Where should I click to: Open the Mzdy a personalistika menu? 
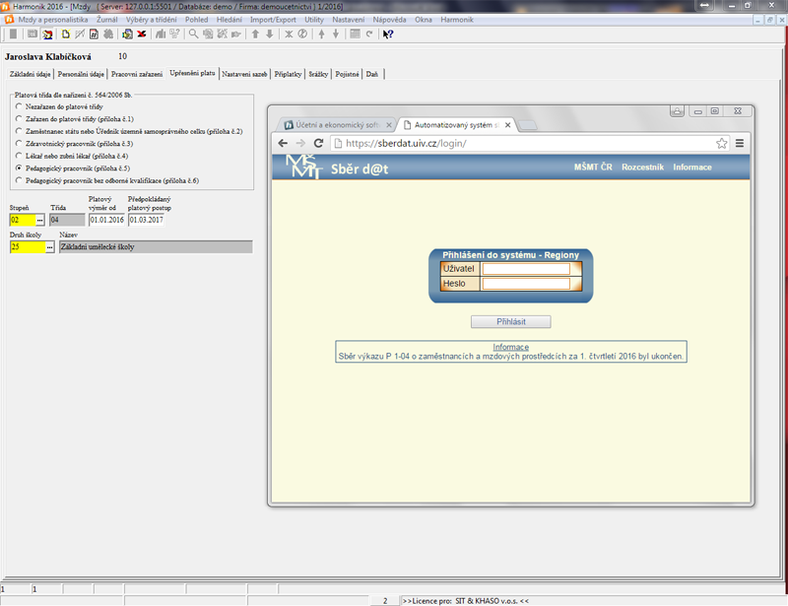pyautogui.click(x=53, y=20)
